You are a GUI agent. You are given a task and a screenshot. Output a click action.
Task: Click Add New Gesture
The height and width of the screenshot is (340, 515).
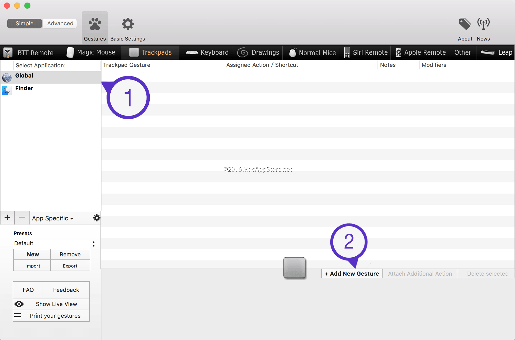(x=351, y=273)
